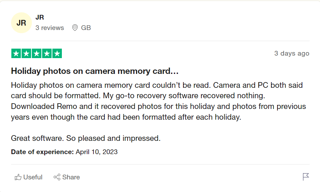Click the first green rating star
320x192 pixels.
click(x=16, y=53)
